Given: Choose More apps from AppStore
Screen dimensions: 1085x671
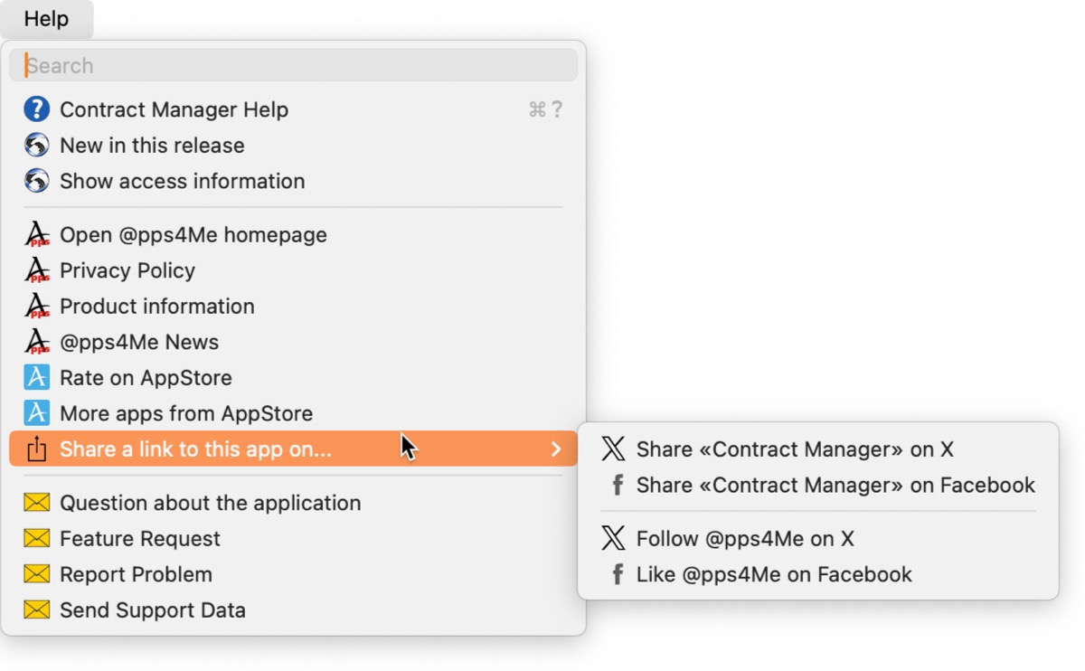Looking at the screenshot, I should (293, 413).
